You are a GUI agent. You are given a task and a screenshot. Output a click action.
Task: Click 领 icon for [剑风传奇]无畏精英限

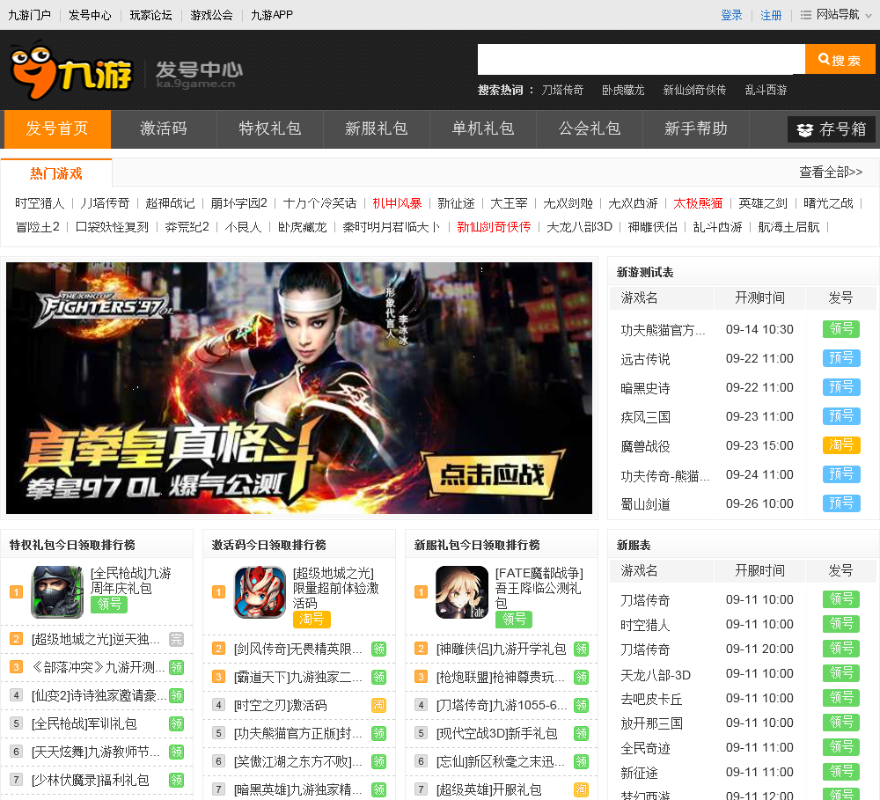point(378,649)
